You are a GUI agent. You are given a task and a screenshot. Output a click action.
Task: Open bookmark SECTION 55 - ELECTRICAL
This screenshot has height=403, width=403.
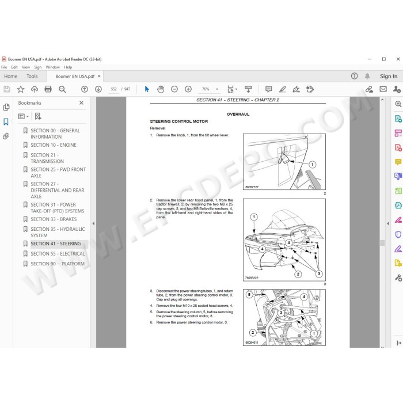[58, 254]
